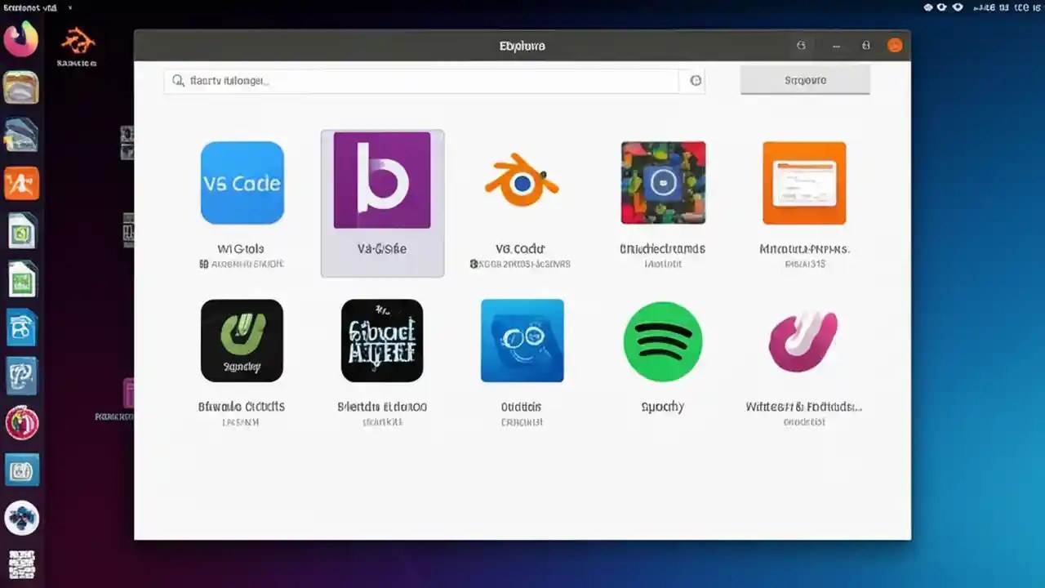Open the green Spotify app icon
1045x588 pixels.
point(663,341)
